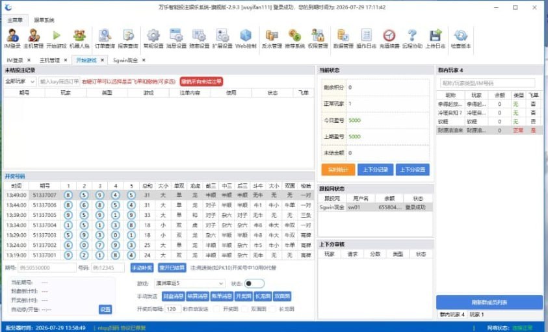Switch to the 主菜单 ribbon tab

point(15,20)
